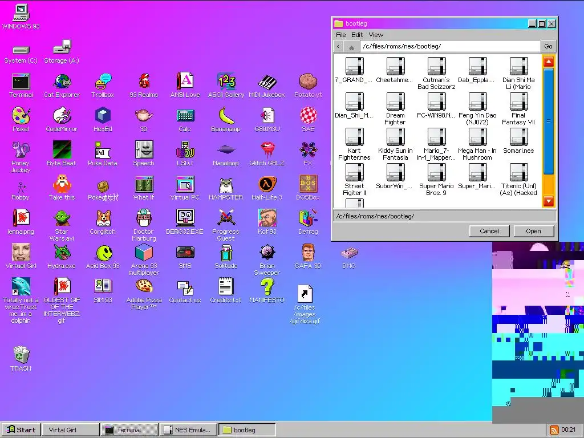Open Byte Beat icon
The image size is (584, 438).
tap(62, 154)
